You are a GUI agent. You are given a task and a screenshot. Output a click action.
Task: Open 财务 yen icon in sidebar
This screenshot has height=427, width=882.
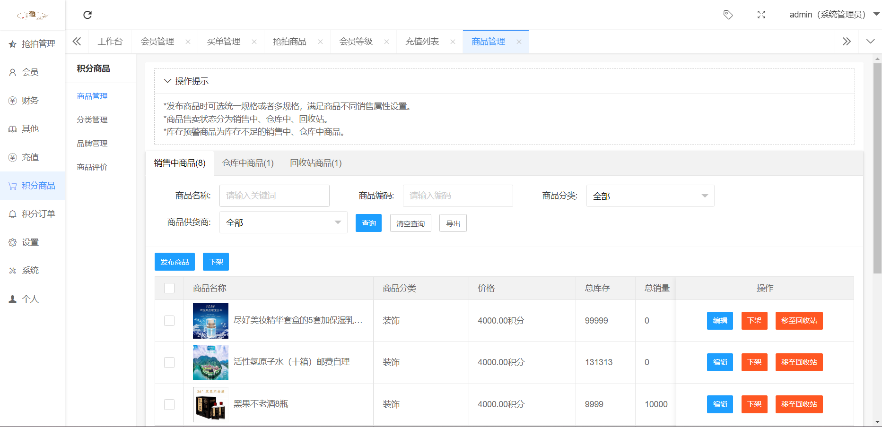(13, 101)
